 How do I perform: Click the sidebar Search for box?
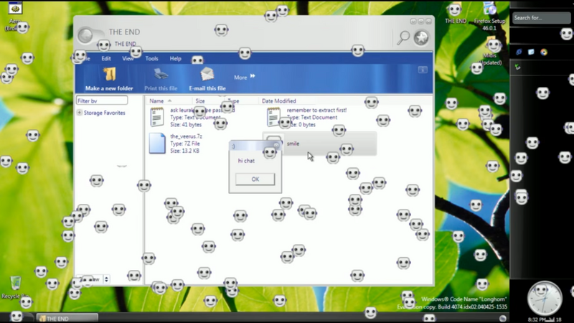[541, 17]
